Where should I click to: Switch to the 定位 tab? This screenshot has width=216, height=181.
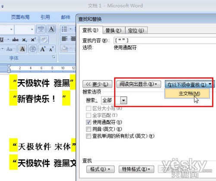coord(136,30)
